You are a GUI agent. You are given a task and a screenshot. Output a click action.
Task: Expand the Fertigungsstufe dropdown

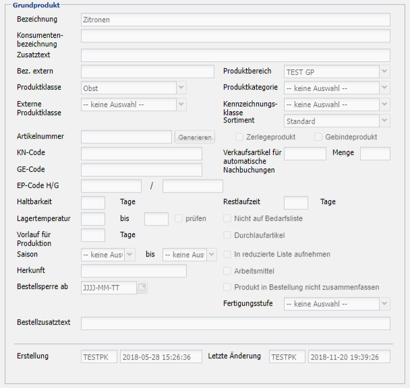click(336, 304)
